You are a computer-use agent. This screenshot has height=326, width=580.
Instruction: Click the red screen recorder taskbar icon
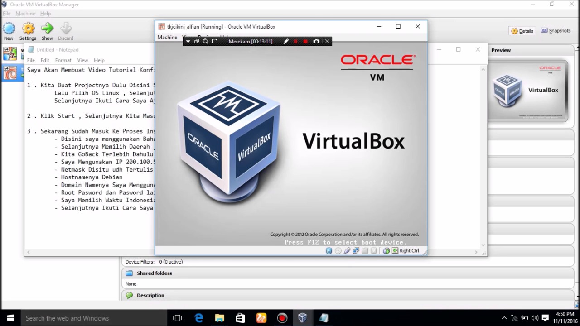[282, 318]
